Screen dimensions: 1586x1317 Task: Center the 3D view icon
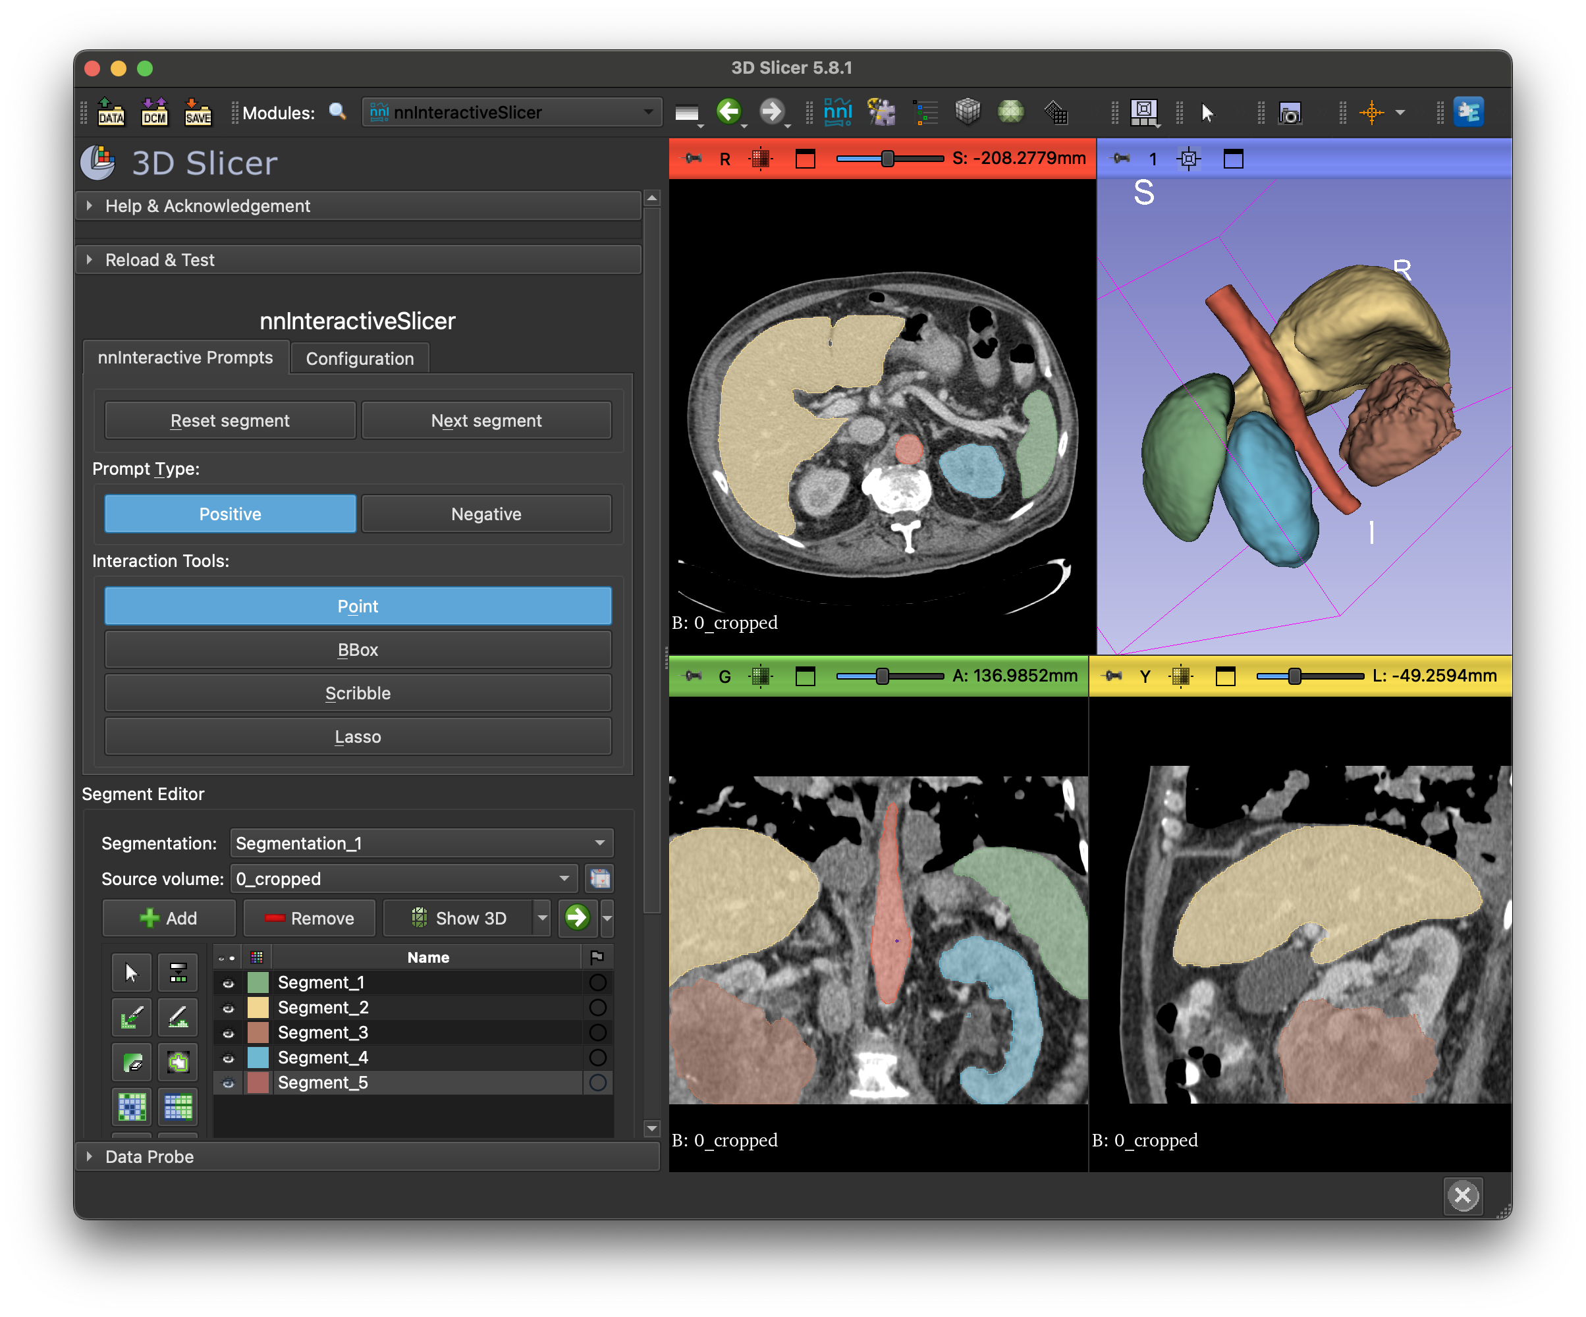(1189, 159)
